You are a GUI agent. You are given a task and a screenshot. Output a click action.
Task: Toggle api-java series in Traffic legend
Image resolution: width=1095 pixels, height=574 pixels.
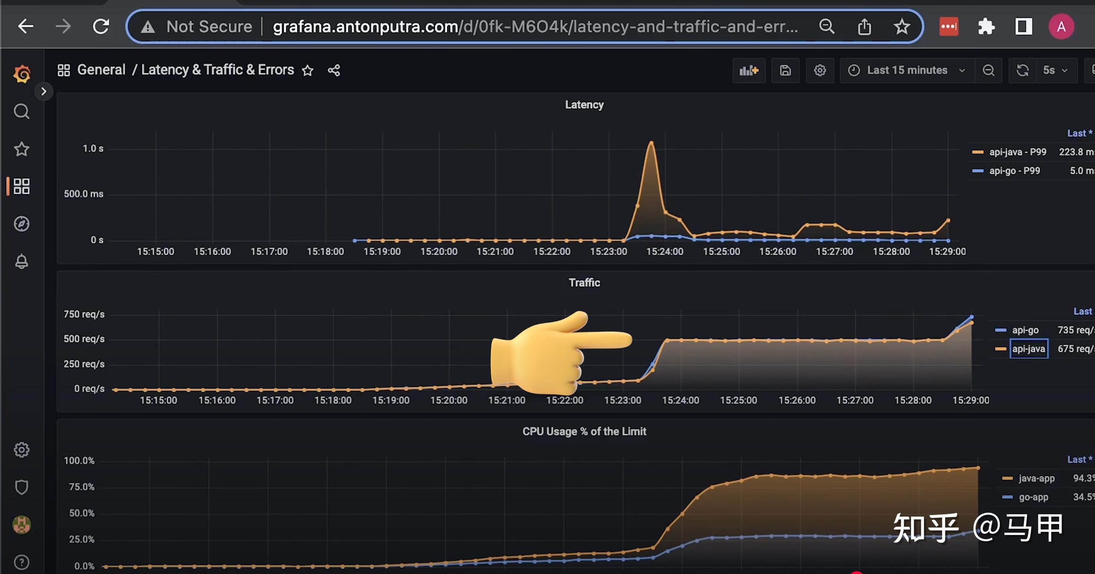(1028, 349)
